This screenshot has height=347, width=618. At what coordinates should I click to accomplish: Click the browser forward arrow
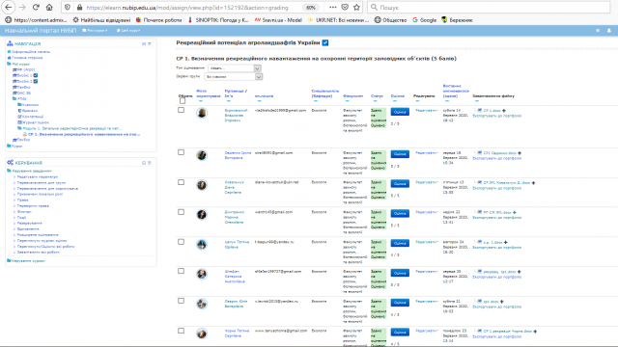tap(22, 7)
